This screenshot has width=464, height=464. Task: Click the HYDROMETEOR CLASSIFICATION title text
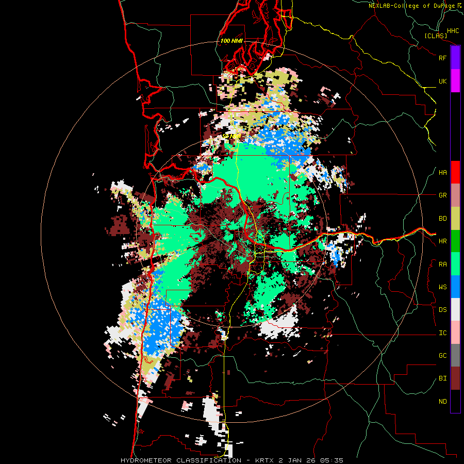(x=181, y=460)
